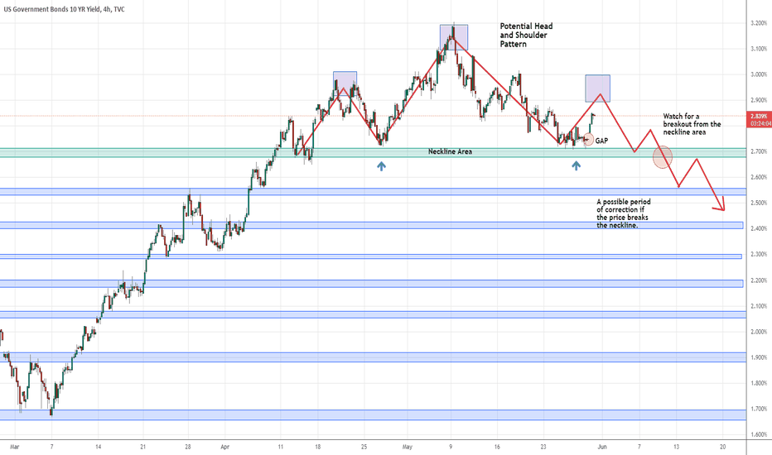Click the 2.200% price axis label
772x455 pixels.
click(759, 280)
